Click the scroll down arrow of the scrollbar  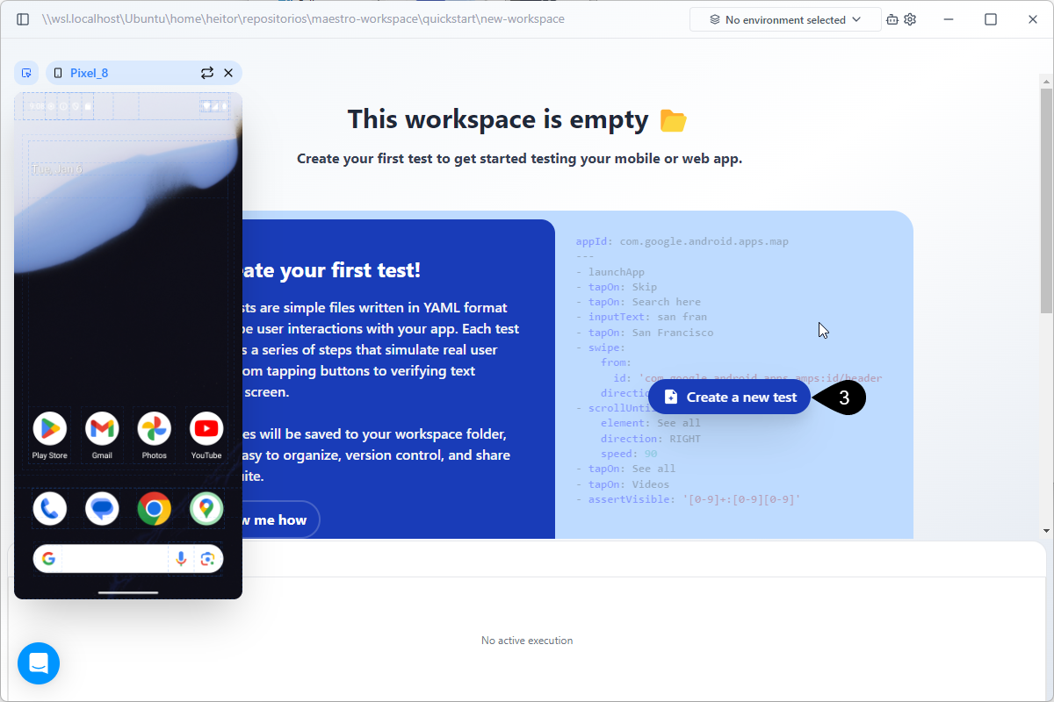coord(1045,530)
